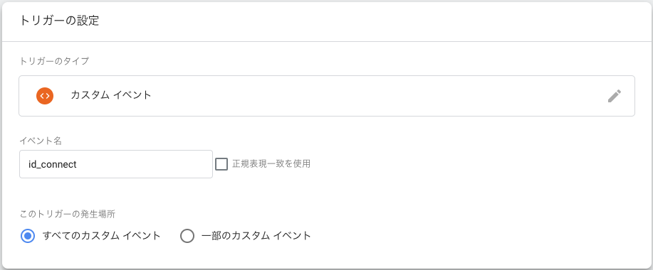Focus the id_connect event name field
Screen dimensions: 653x270
(x=116, y=164)
